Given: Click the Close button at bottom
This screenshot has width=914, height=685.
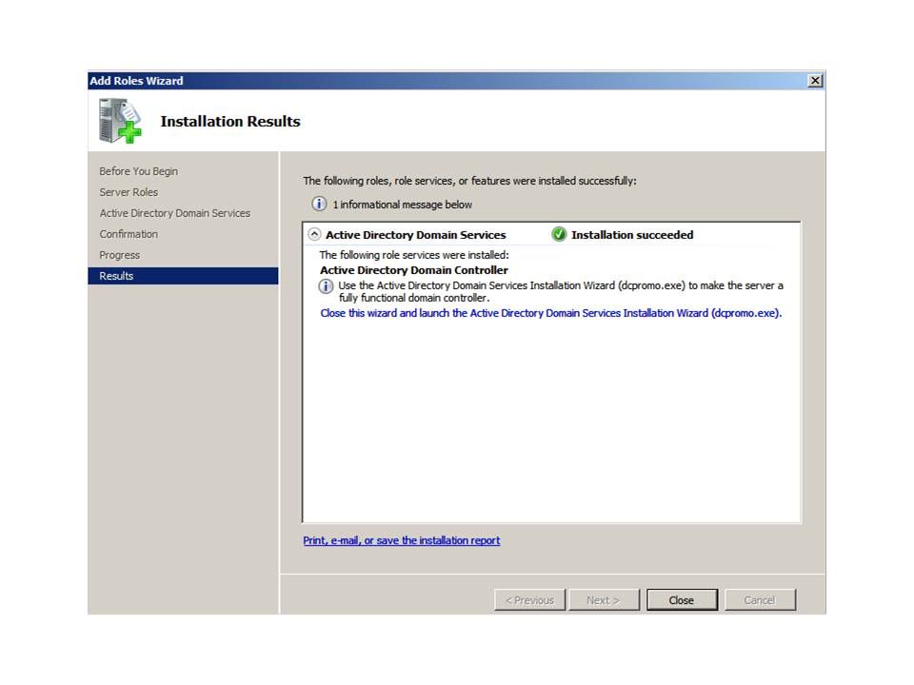Looking at the screenshot, I should [682, 600].
